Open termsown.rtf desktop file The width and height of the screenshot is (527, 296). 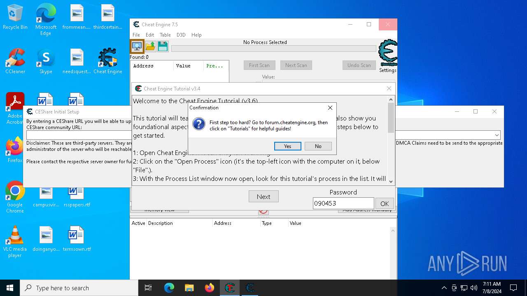pyautogui.click(x=77, y=239)
